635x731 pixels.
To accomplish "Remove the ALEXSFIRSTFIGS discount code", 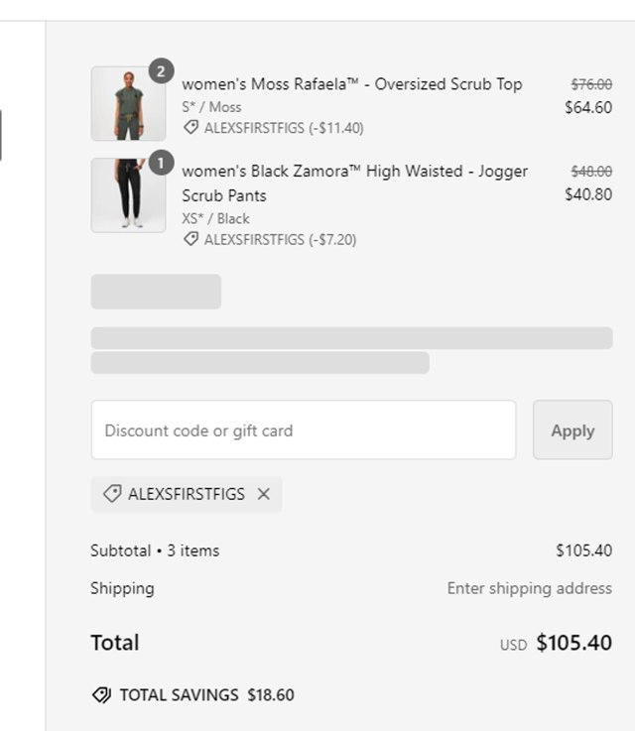I will click(x=263, y=494).
